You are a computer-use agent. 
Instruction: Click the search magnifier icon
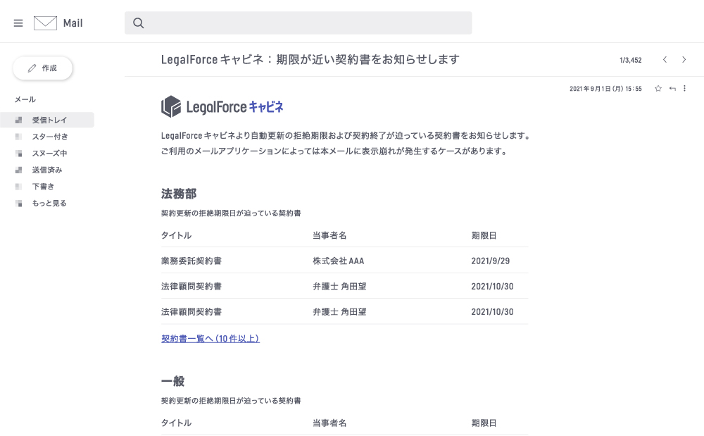coord(139,23)
